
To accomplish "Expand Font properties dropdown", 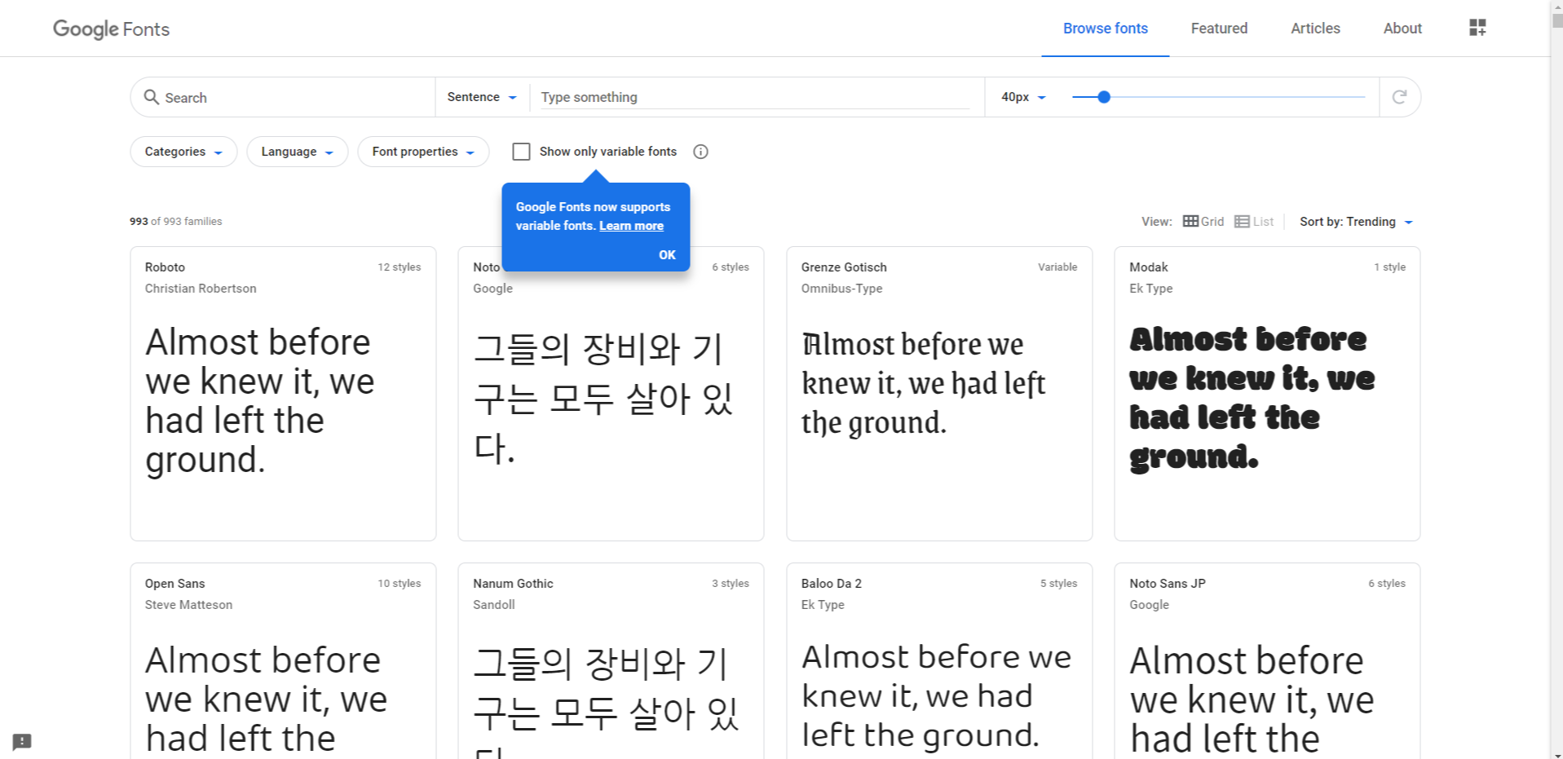I will click(x=423, y=152).
